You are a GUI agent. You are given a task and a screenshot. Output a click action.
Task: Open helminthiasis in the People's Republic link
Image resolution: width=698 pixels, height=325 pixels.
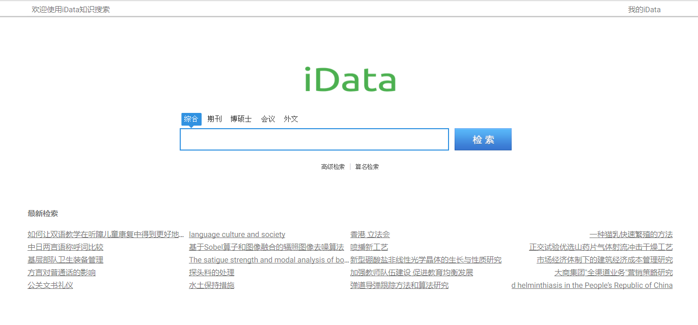click(592, 285)
